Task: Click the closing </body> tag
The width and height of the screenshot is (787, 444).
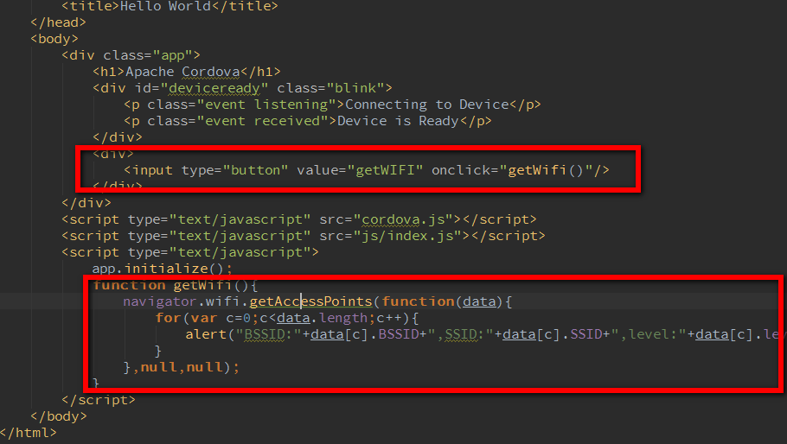Action: point(58,416)
